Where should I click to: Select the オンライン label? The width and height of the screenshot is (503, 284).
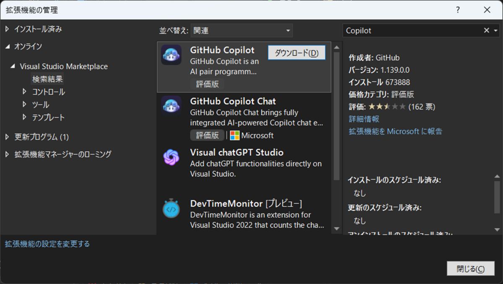pyautogui.click(x=28, y=47)
